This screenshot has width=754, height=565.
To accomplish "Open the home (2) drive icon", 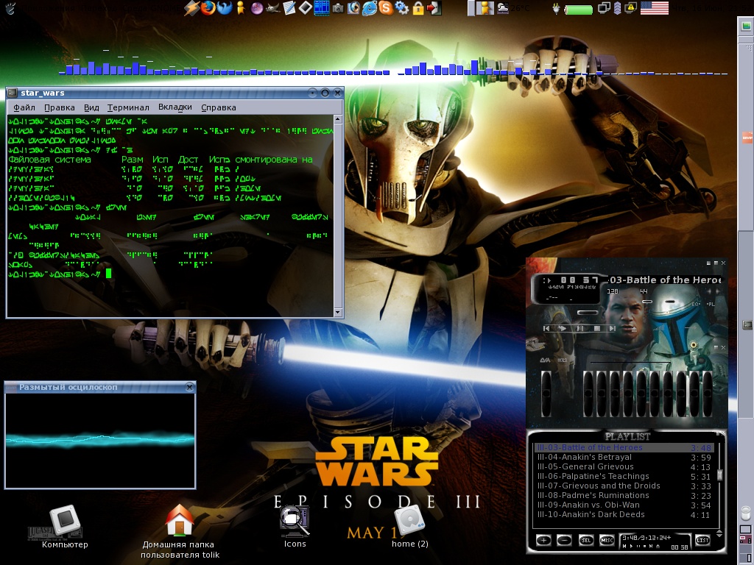I will coord(409,526).
